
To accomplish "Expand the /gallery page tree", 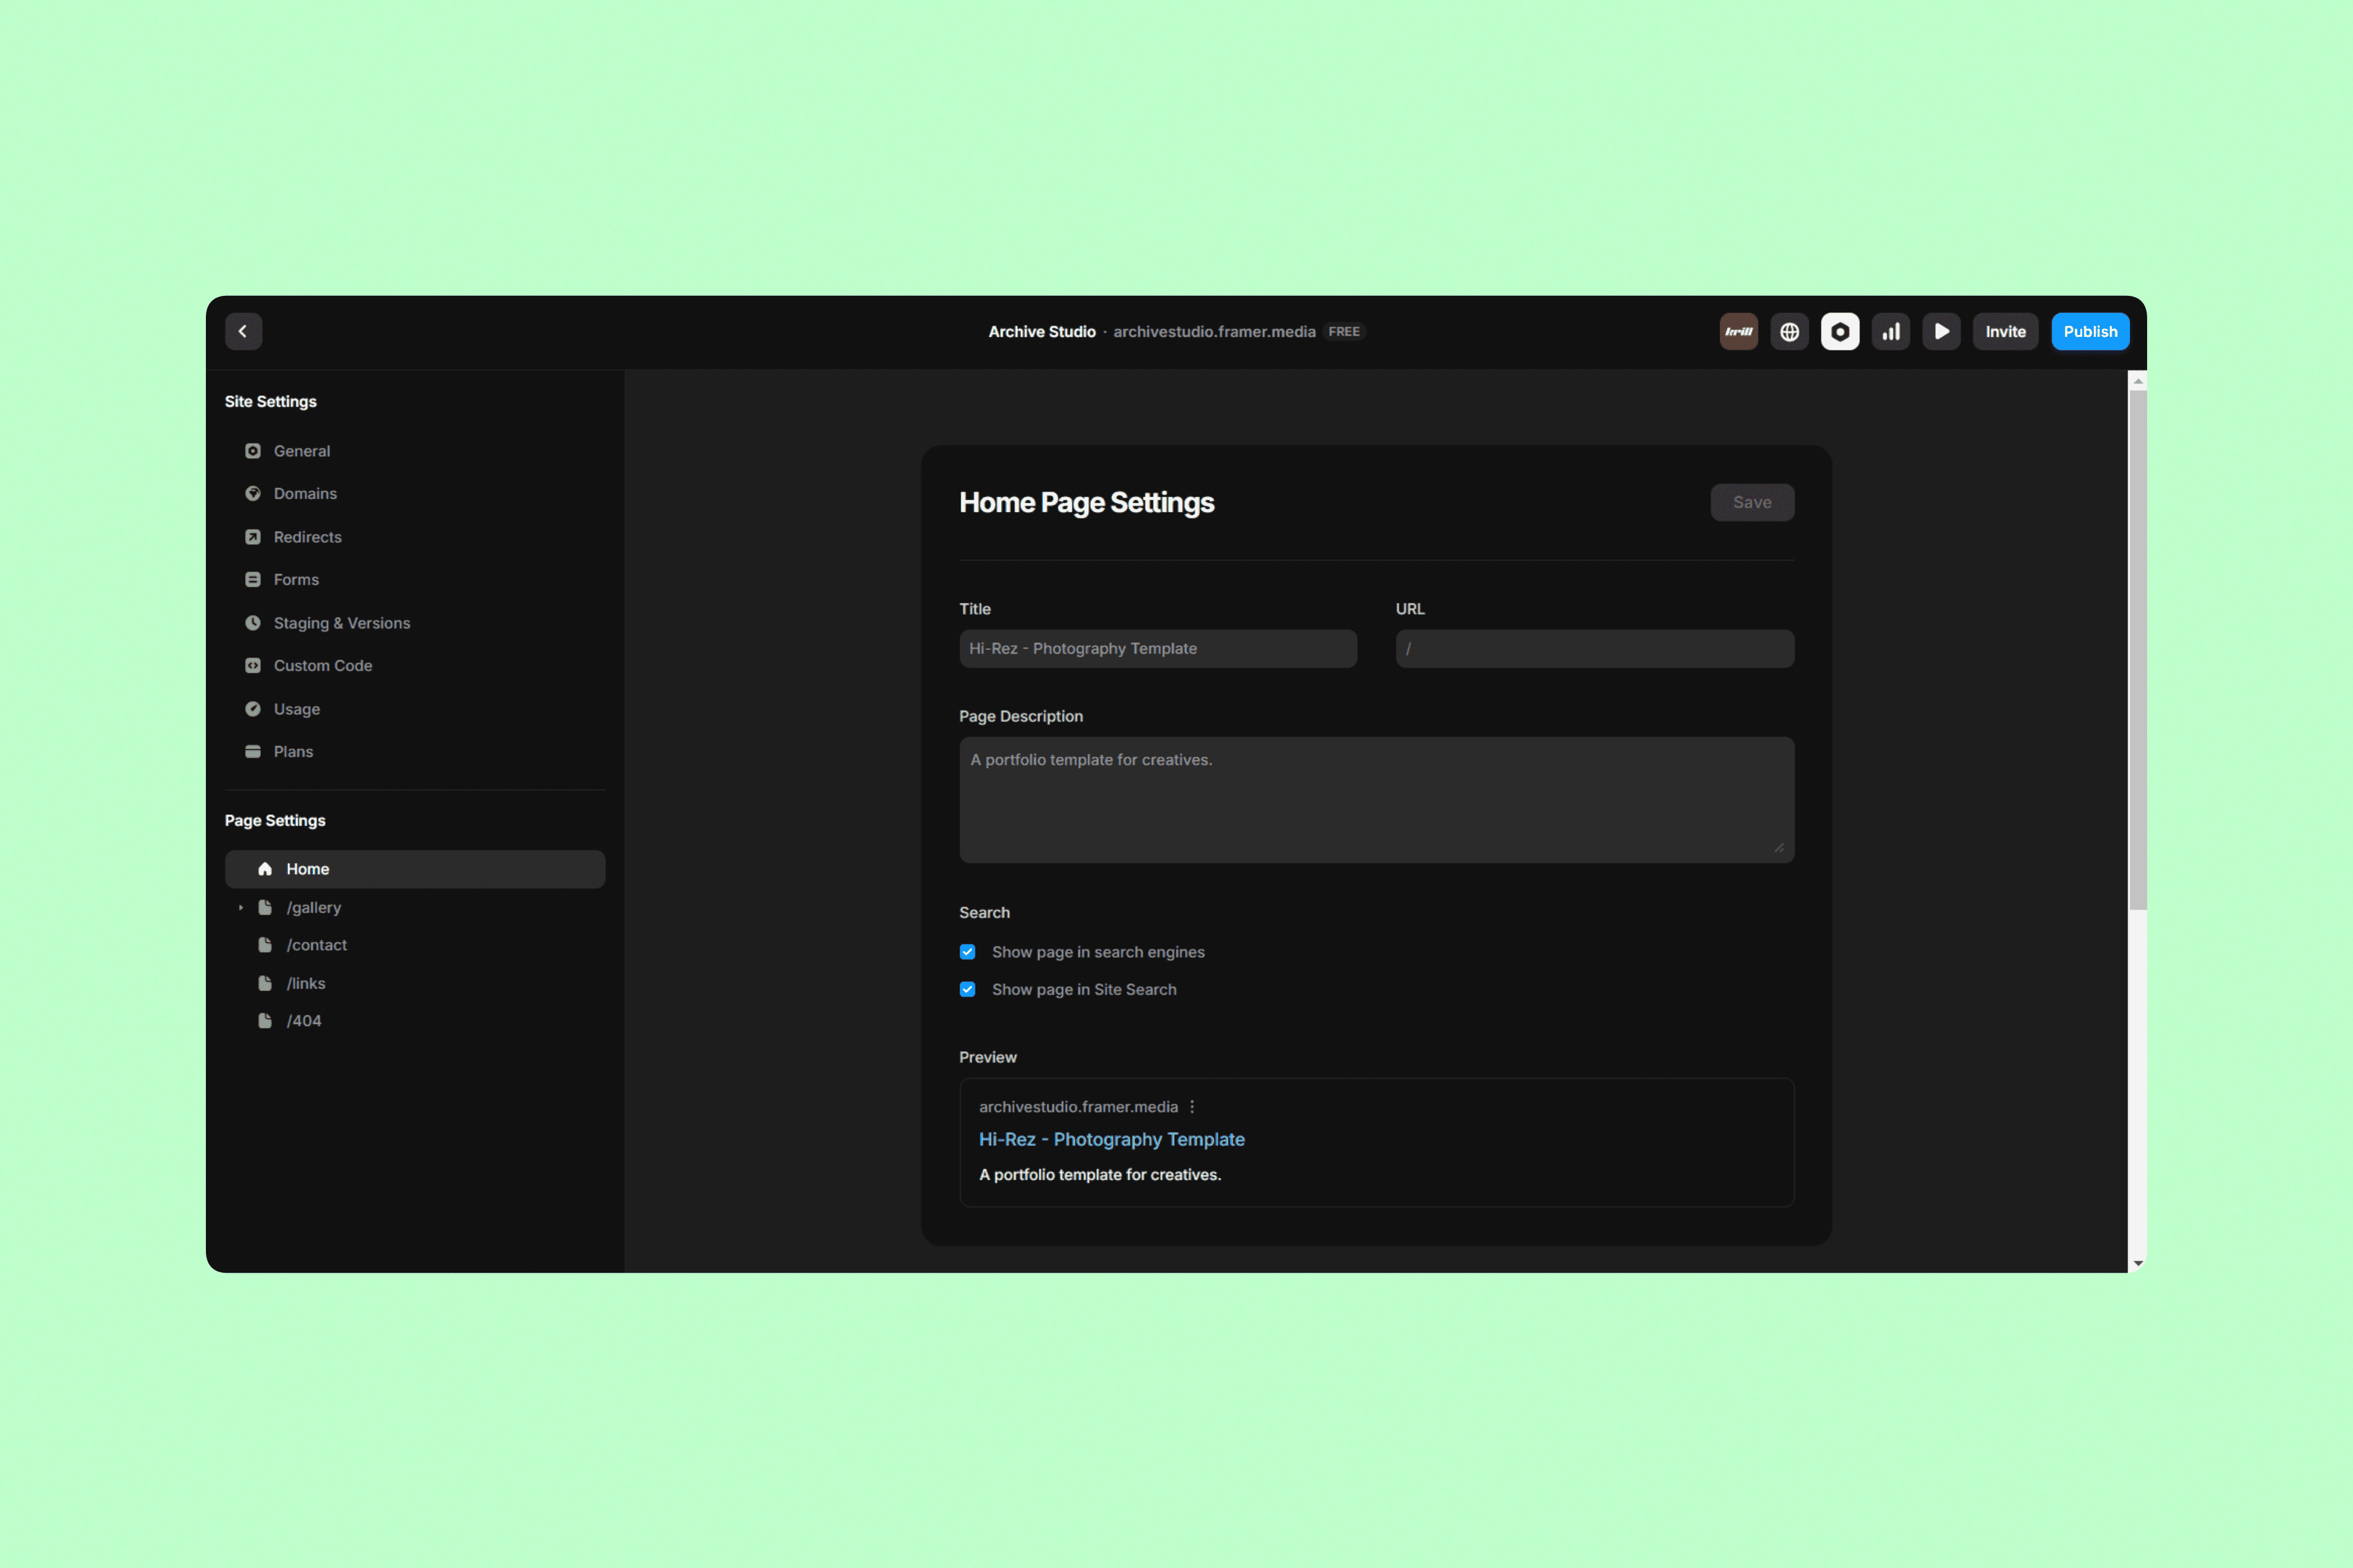I will [241, 908].
